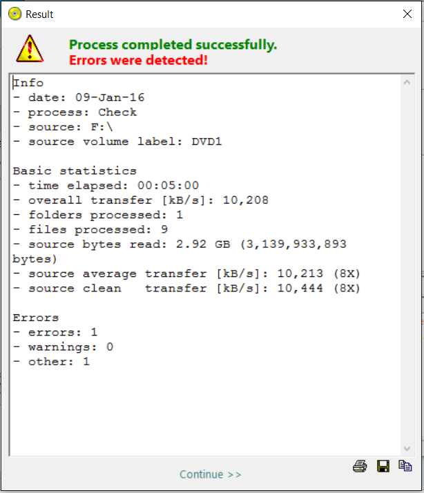Click the disc icon in title bar

tap(15, 14)
